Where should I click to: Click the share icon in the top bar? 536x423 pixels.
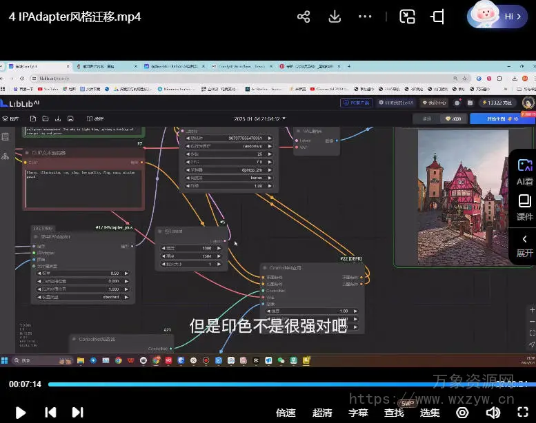click(x=304, y=17)
